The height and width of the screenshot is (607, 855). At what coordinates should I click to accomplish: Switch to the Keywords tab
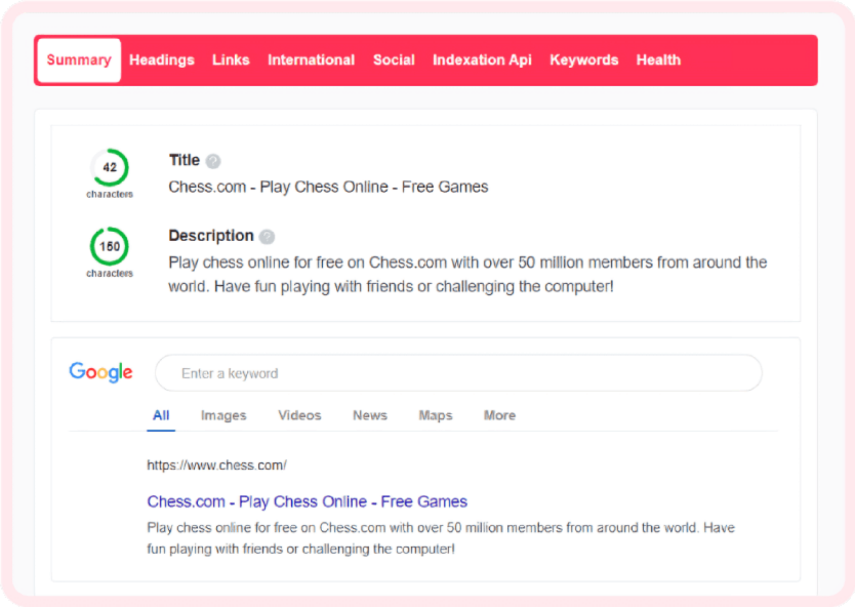pyautogui.click(x=584, y=60)
